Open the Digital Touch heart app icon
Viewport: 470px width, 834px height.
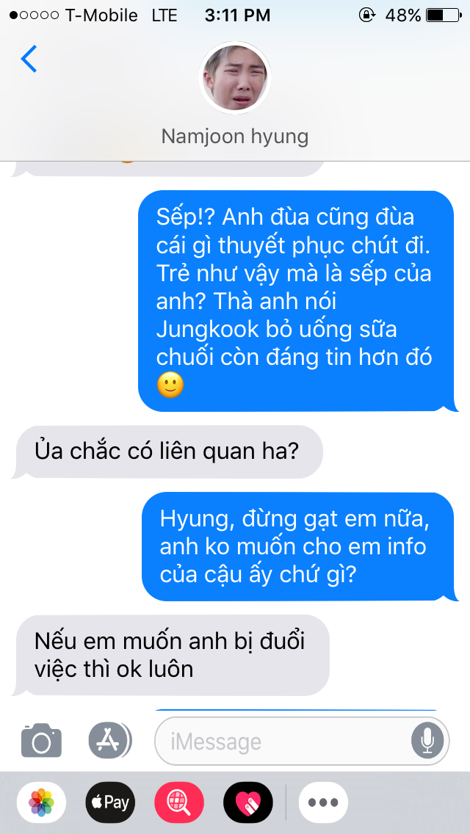(x=248, y=802)
